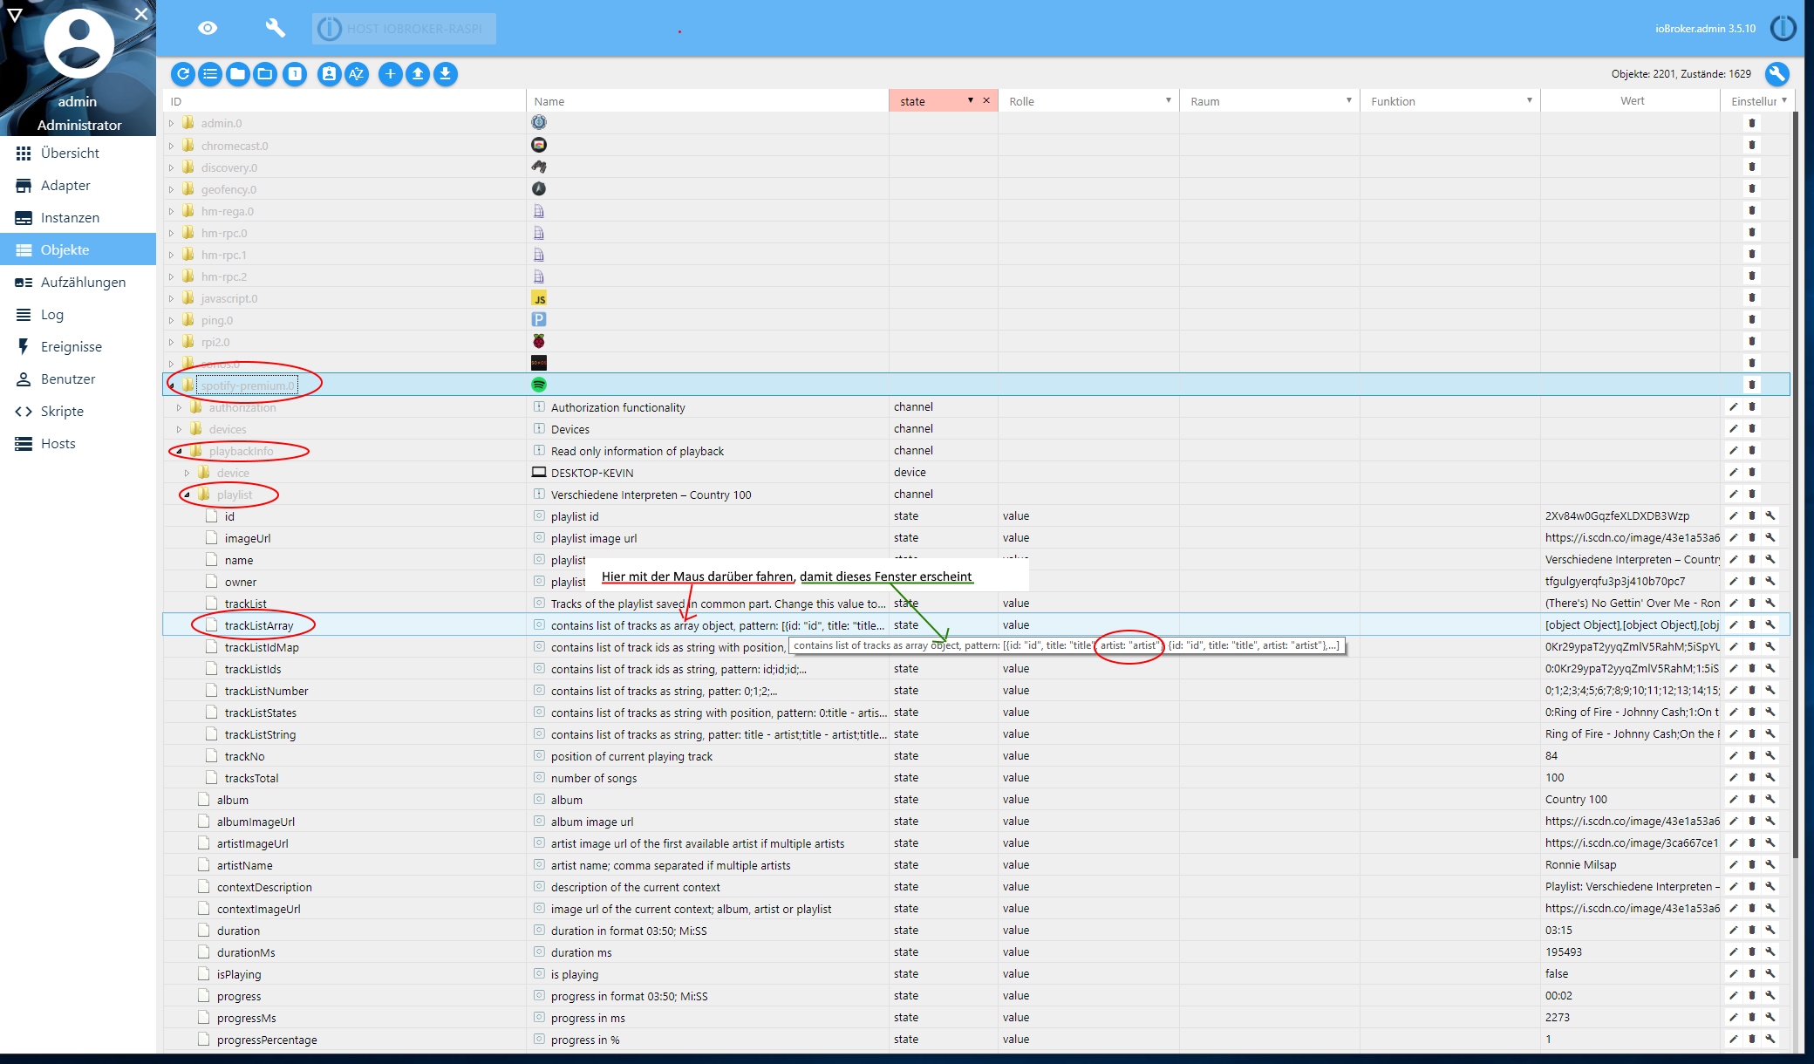The image size is (1814, 1064).
Task: Open the Rolle filter dropdown
Action: 1168,101
